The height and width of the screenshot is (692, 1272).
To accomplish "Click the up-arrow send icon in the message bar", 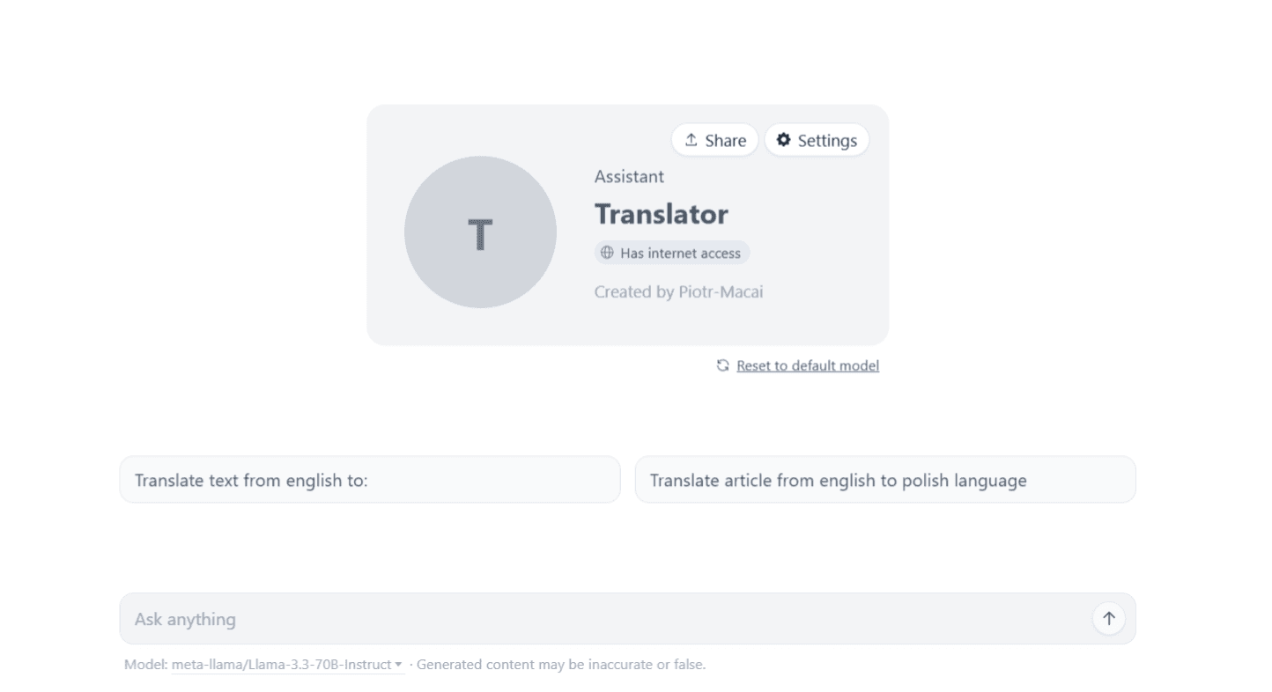I will (x=1107, y=618).
